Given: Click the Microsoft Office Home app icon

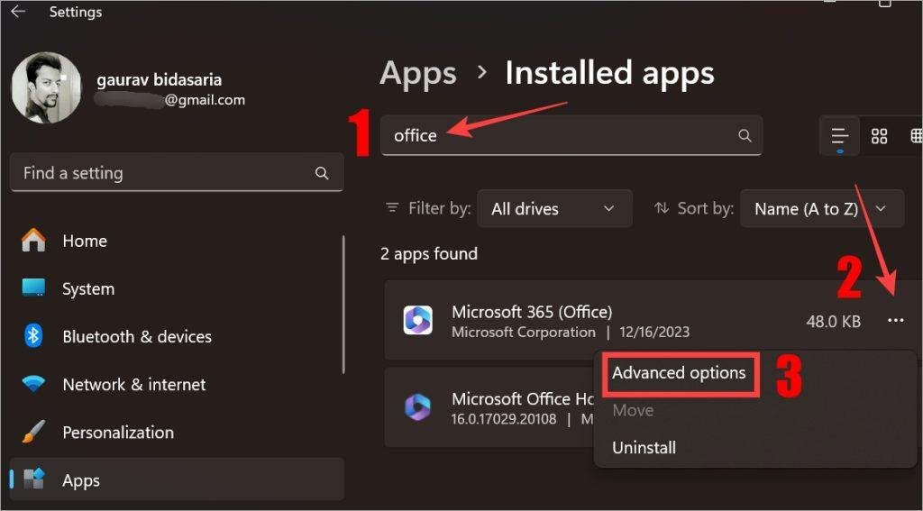Looking at the screenshot, I should [x=418, y=407].
